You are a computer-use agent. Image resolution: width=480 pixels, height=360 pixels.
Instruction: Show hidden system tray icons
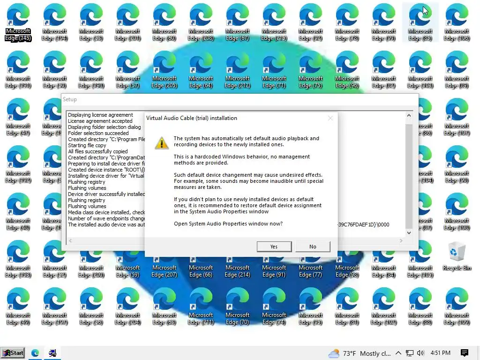[x=398, y=353]
